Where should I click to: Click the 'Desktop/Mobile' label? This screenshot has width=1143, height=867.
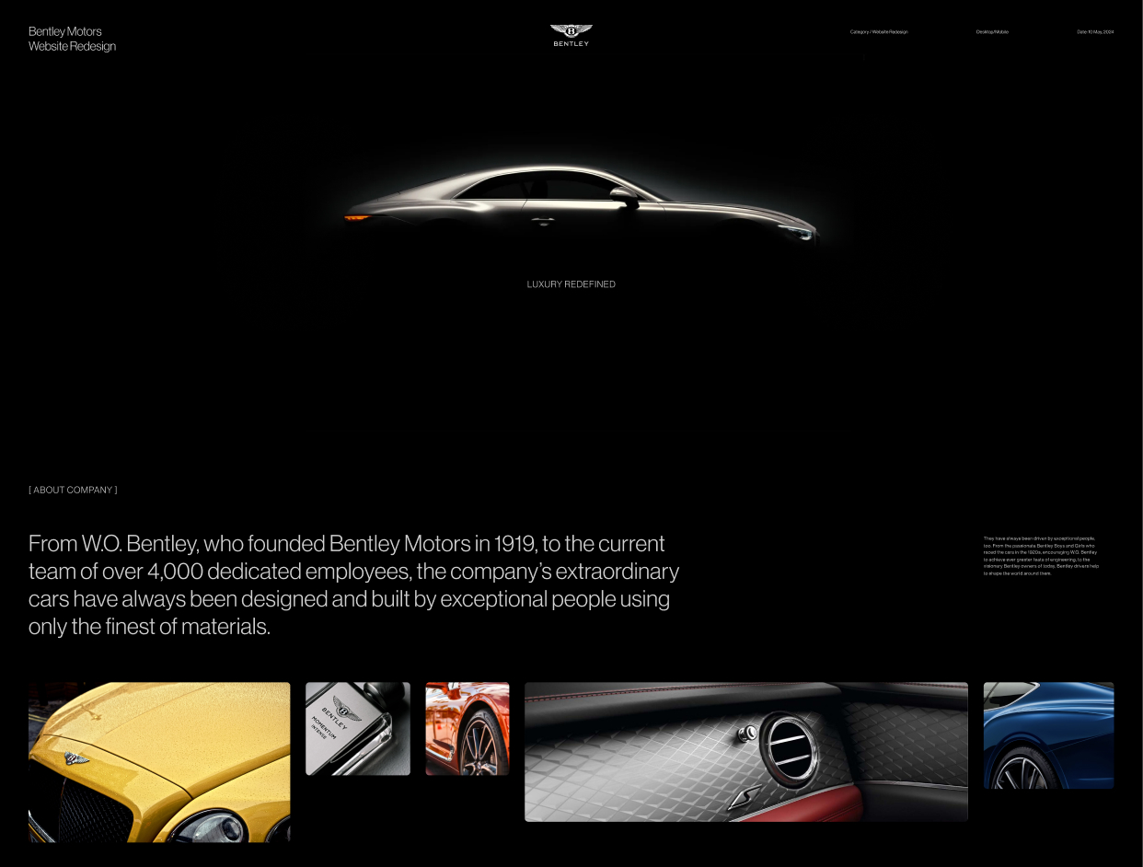(x=992, y=32)
